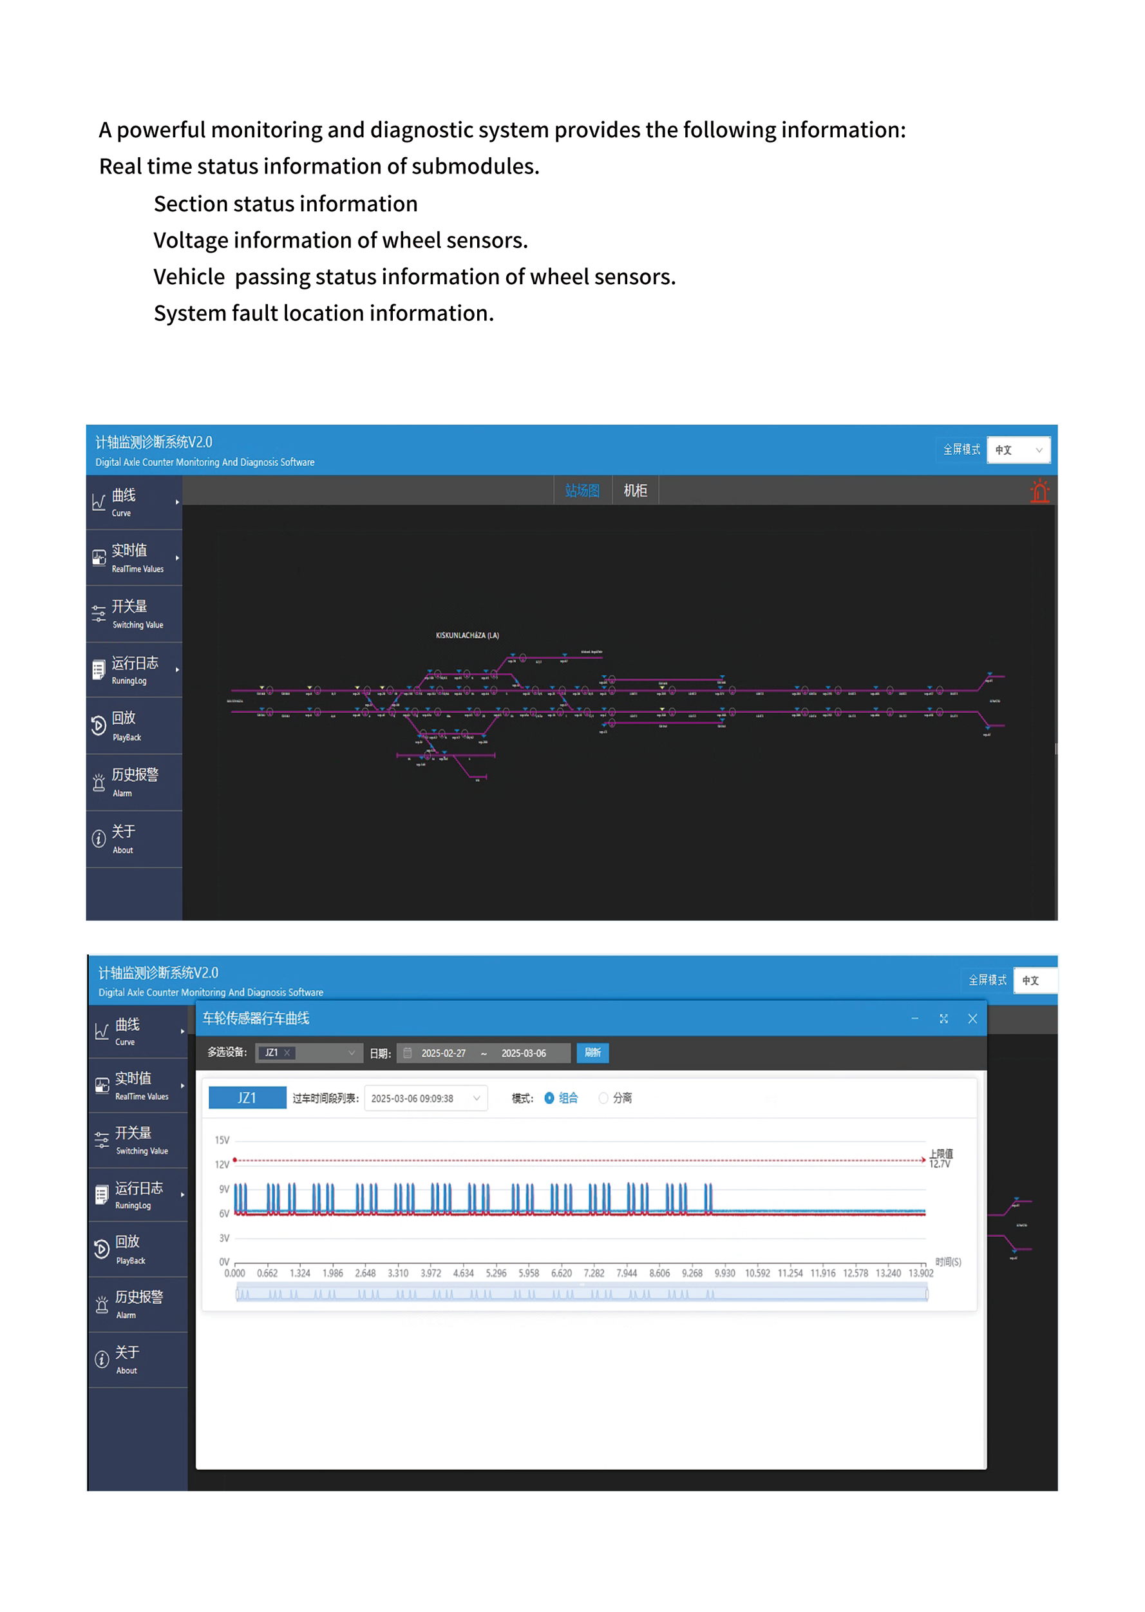Screen dimensions: 1145x1612
Task: Click the blue JZ1 device button
Action: (x=247, y=1098)
